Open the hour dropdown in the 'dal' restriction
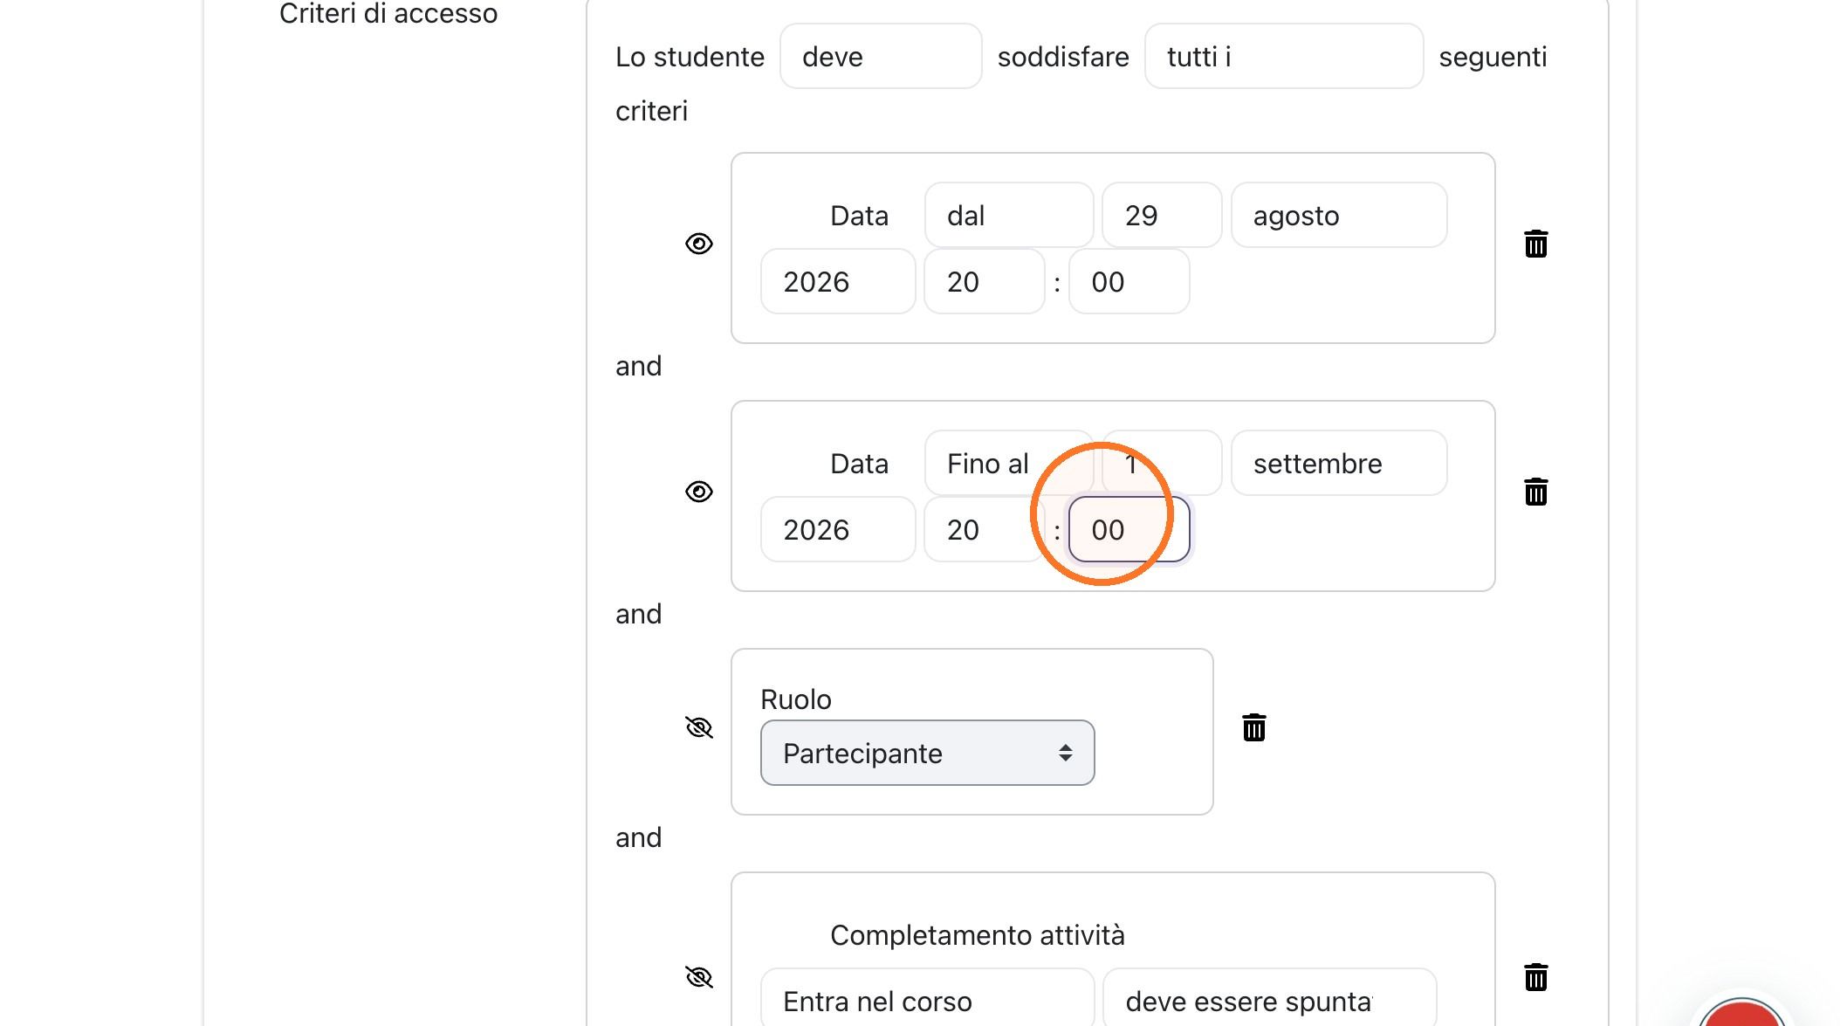1840x1026 pixels. [985, 281]
